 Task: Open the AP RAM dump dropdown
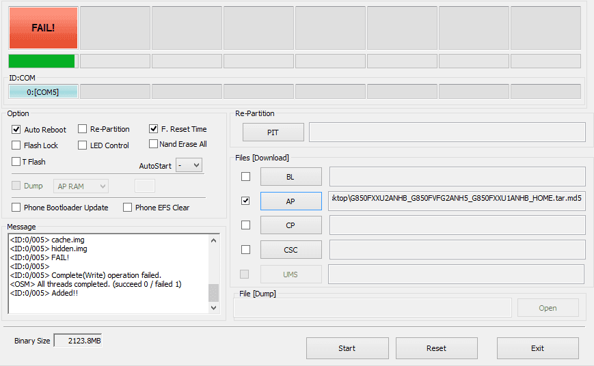point(81,186)
